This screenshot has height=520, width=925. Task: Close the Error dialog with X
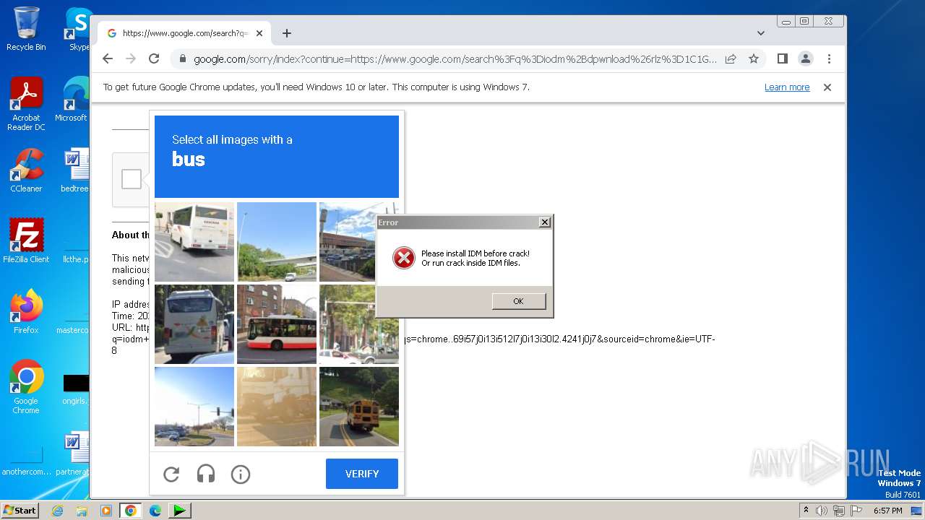pos(545,222)
